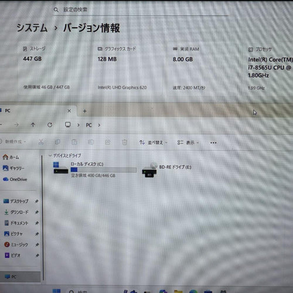This screenshot has height=293, width=293.
Task: Click the Cut scissors icon
Action: (x=41, y=142)
